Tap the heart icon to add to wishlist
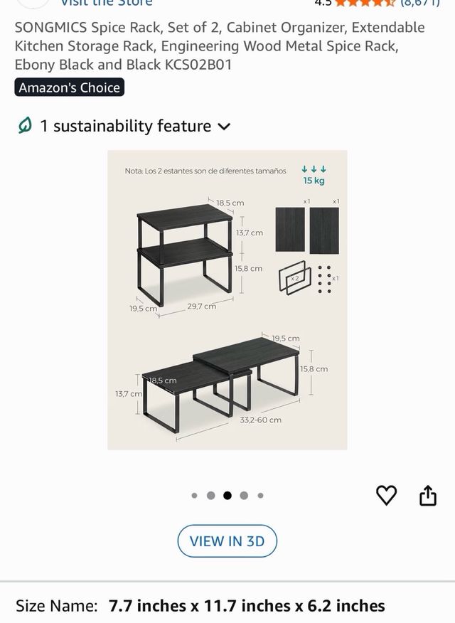455x623 pixels. [x=386, y=495]
